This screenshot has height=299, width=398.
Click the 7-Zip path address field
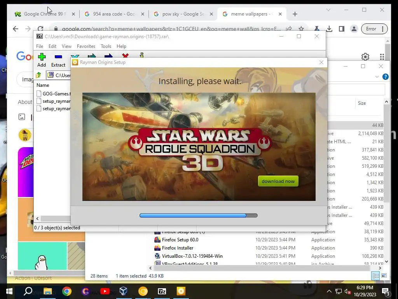(59, 75)
